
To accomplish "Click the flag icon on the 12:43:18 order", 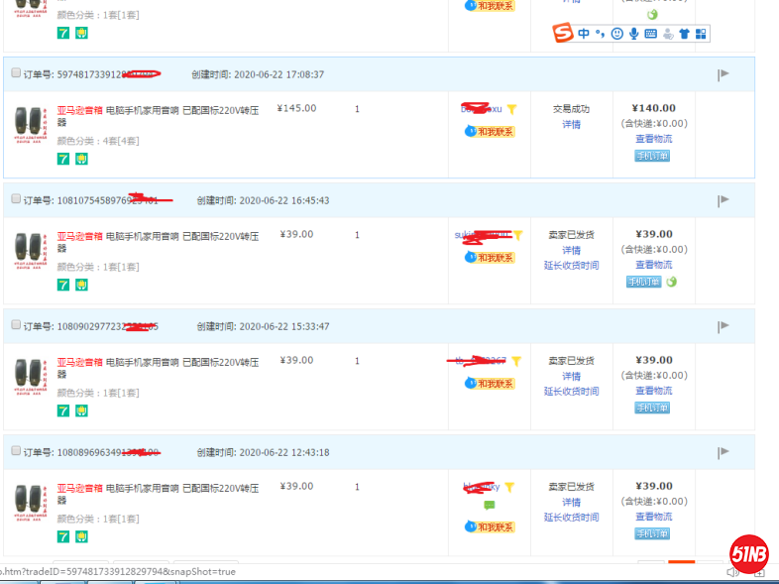I will pyautogui.click(x=723, y=452).
